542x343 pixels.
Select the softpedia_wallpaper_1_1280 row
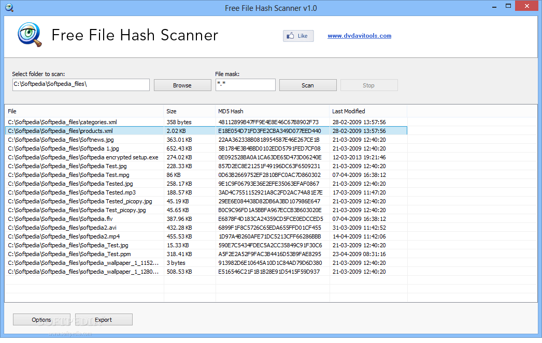click(206, 272)
